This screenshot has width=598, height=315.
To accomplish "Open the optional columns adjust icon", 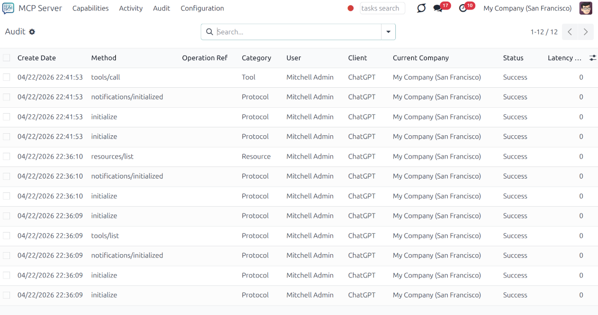I will [593, 58].
